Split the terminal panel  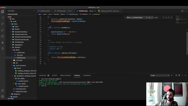click(176, 75)
